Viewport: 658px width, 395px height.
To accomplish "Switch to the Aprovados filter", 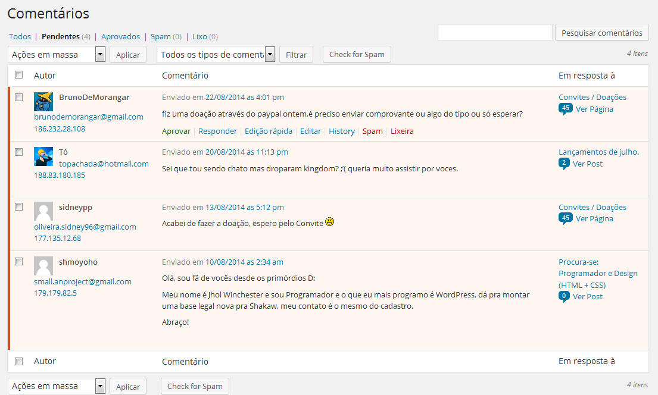I will (x=120, y=36).
